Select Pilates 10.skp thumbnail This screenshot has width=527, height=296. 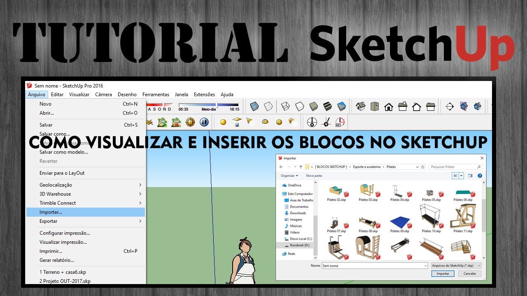pos(431,218)
